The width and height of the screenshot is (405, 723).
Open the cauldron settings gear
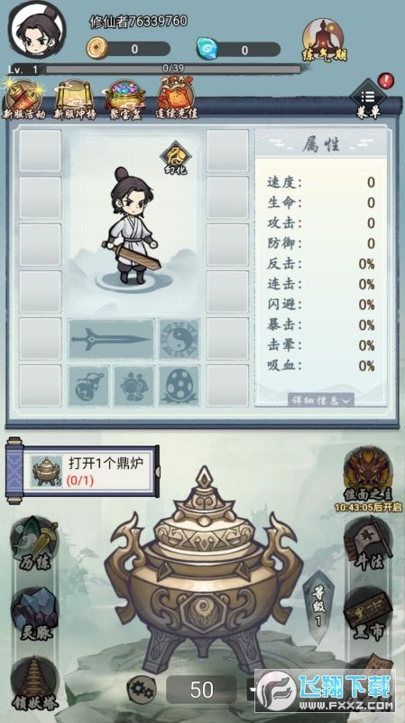(142, 690)
